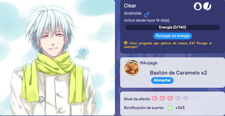Select the third pink affection heart
The width and height of the screenshot is (225, 116).
(170, 99)
